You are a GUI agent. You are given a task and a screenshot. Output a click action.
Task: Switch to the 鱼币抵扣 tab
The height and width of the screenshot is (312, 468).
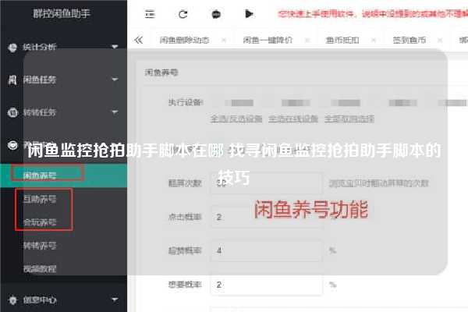tap(342, 40)
